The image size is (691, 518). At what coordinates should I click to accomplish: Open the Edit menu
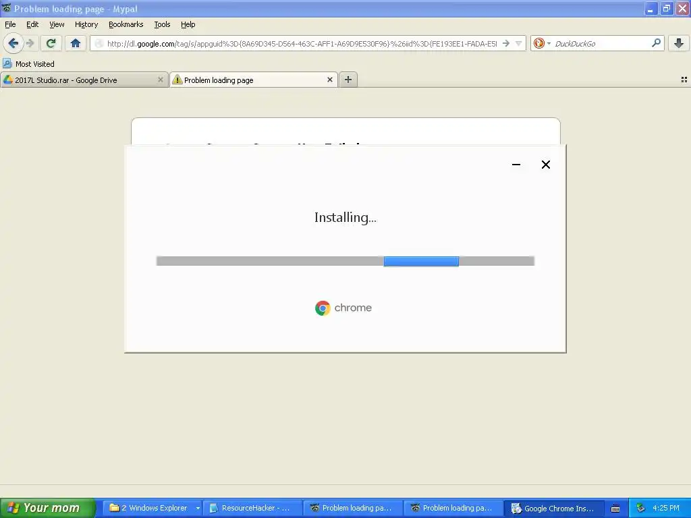tap(32, 24)
